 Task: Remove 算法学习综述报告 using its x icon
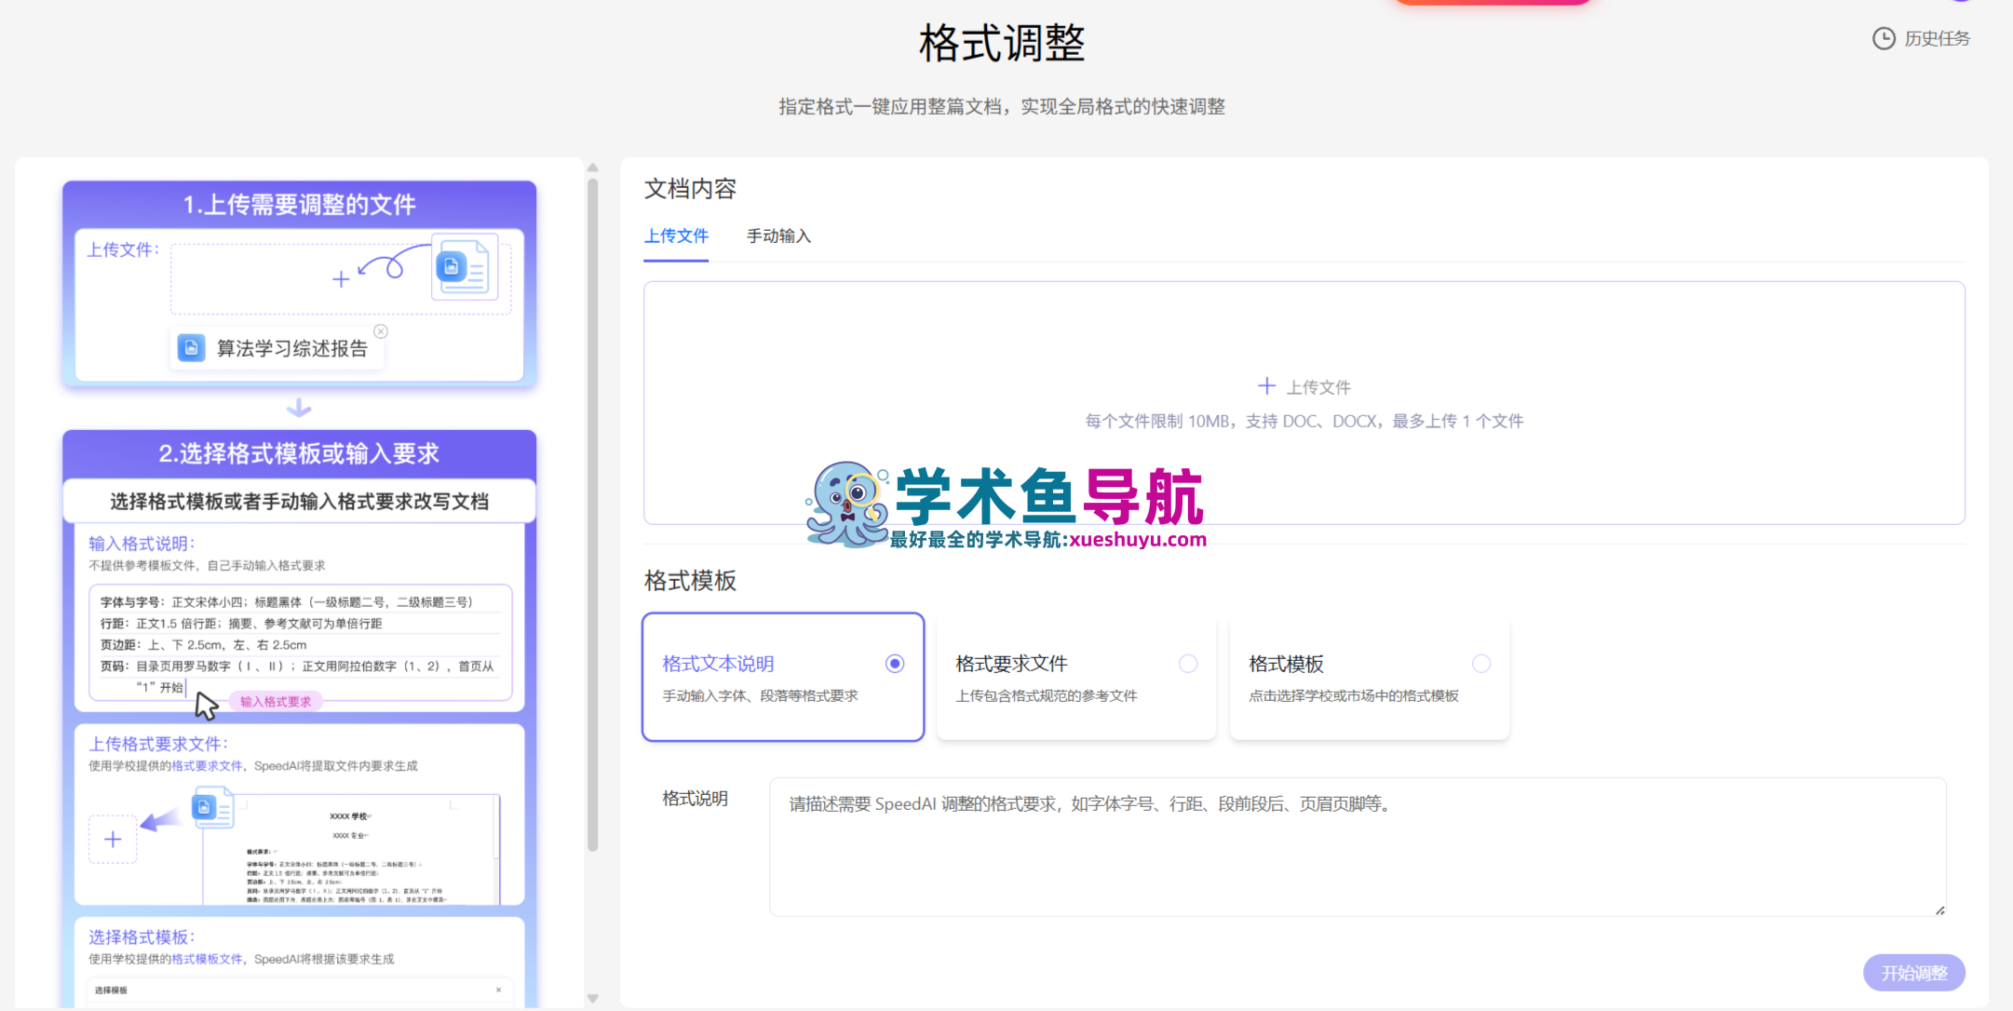point(381,330)
